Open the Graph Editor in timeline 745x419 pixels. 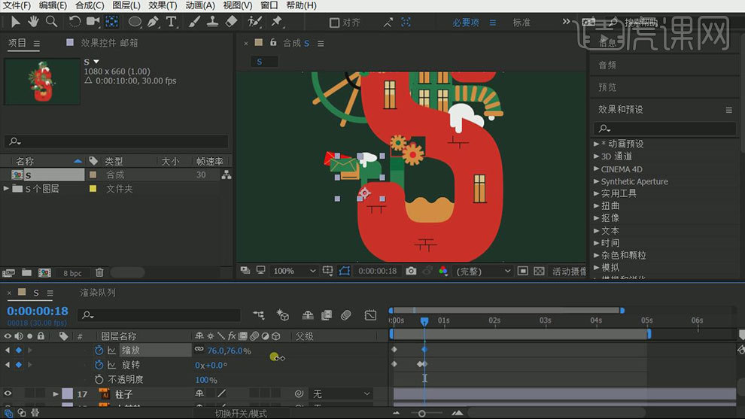pos(370,315)
